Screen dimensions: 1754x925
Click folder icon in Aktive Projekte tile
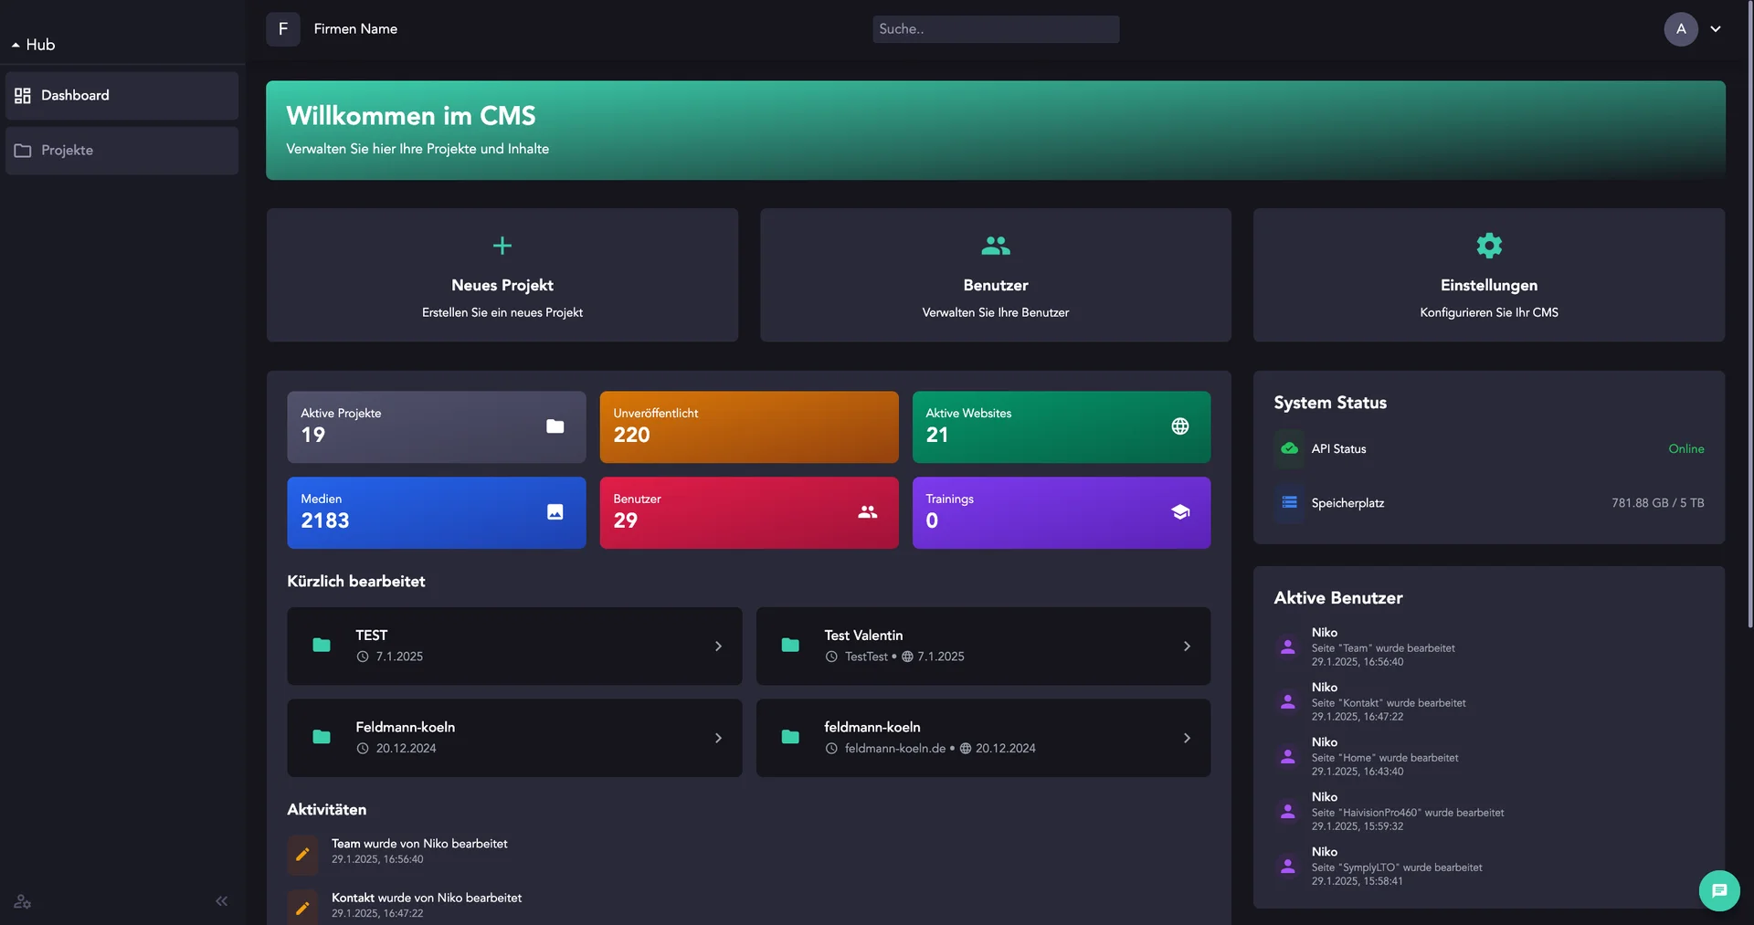click(x=555, y=426)
